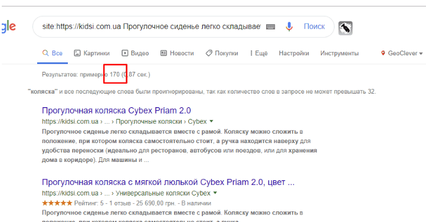This screenshot has width=426, height=222.
Task: Expand the Ещё more menu
Action: click(258, 53)
